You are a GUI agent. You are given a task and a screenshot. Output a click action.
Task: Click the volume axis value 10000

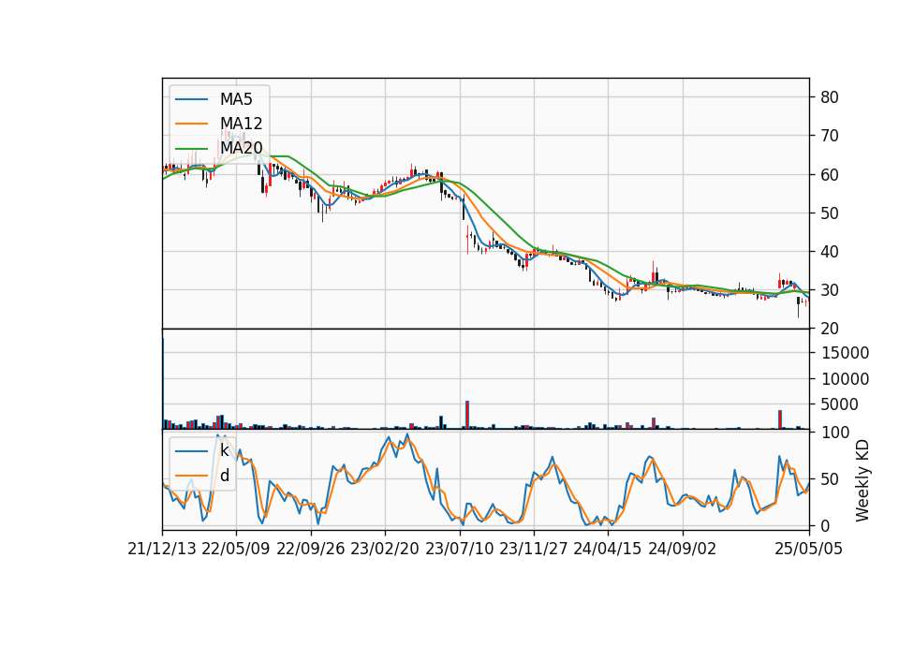pos(845,379)
